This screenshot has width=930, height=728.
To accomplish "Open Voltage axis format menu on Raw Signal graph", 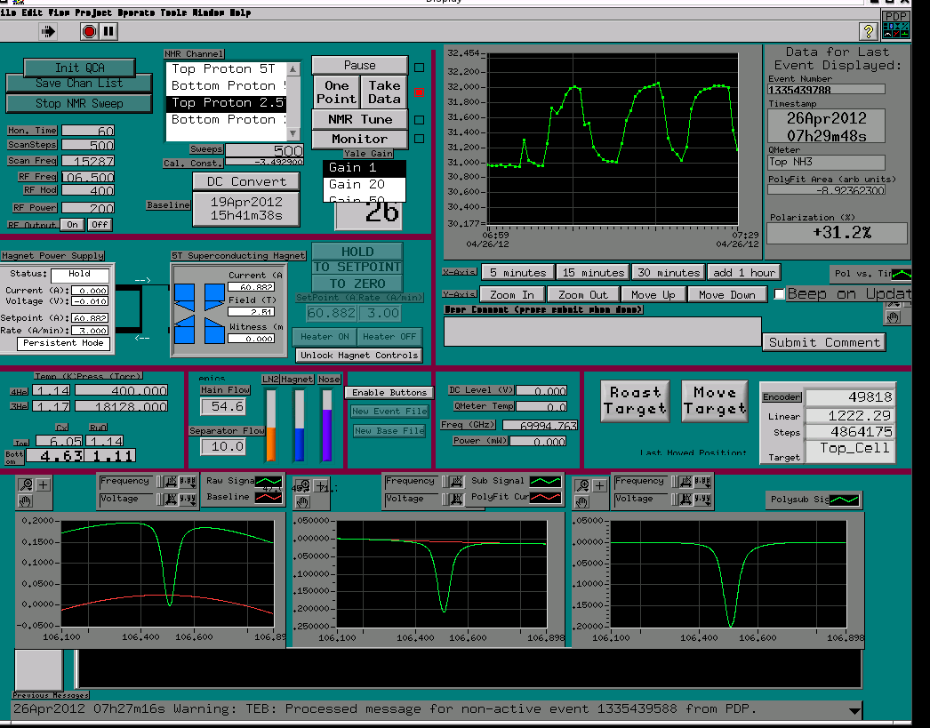I will pyautogui.click(x=188, y=500).
